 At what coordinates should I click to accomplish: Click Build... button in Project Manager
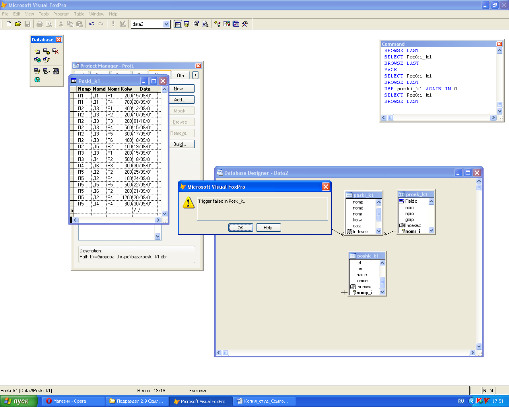click(182, 144)
